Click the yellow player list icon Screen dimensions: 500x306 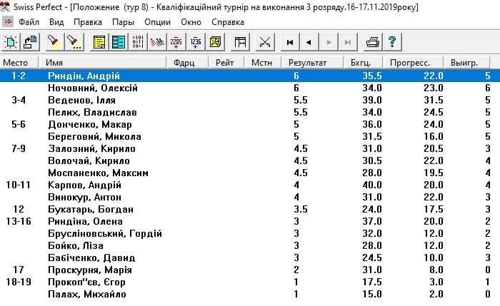coord(99,42)
